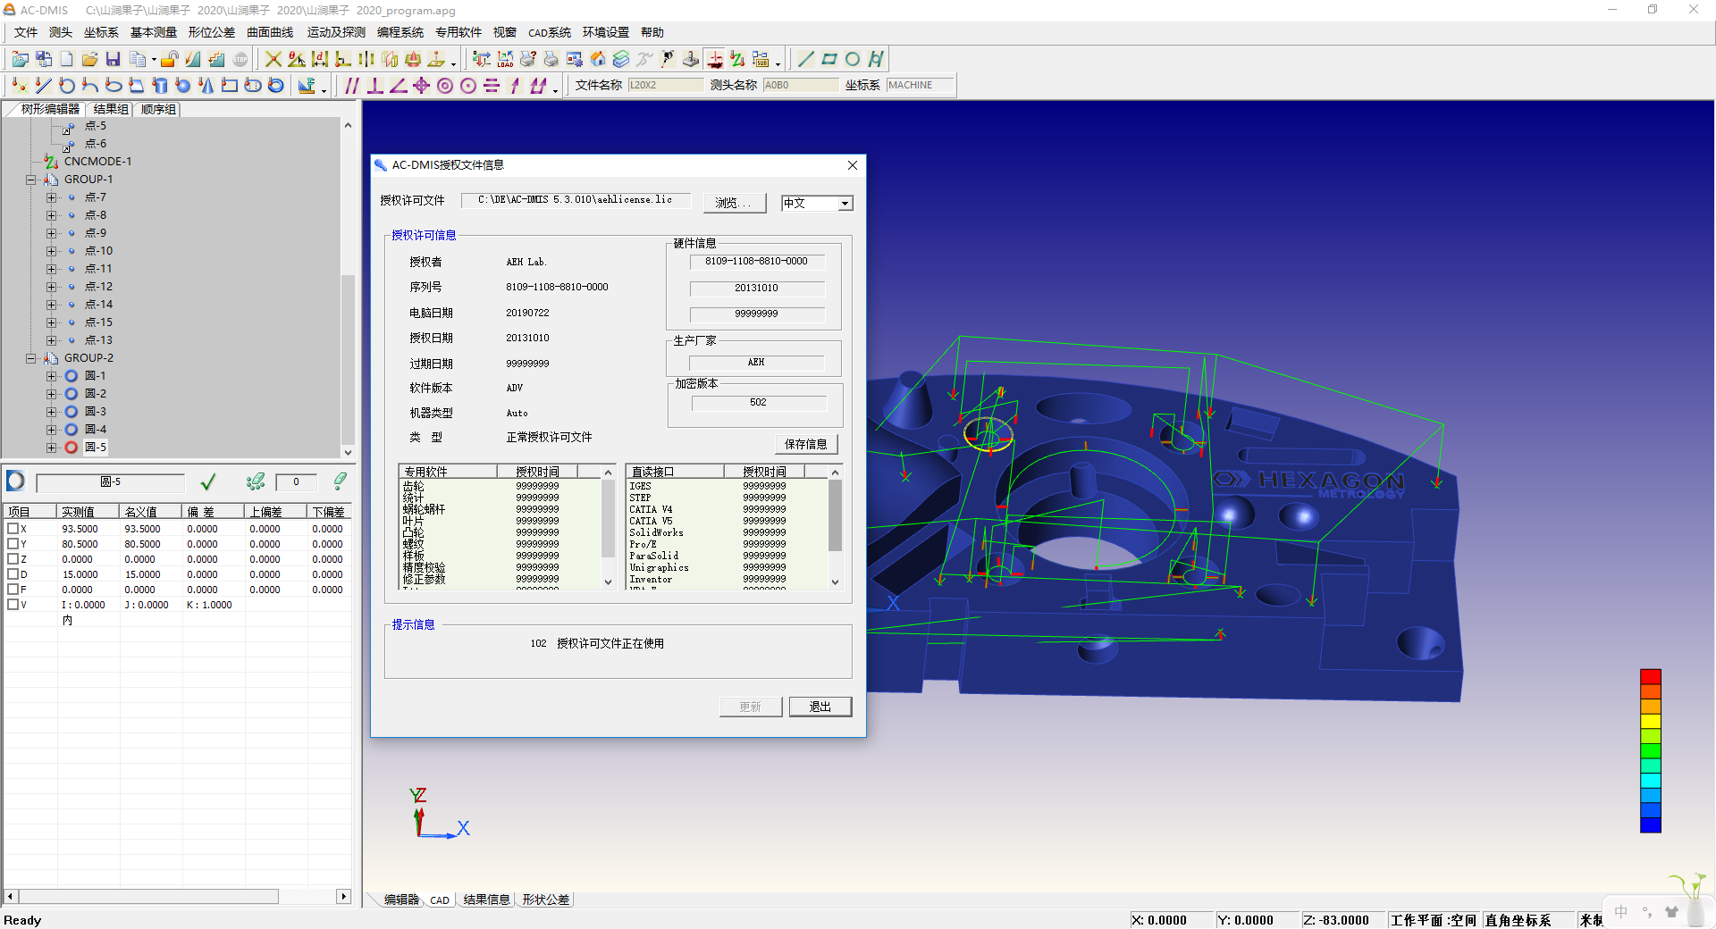1716x929 pixels.
Task: Click the 保存信息 button
Action: [x=806, y=444]
